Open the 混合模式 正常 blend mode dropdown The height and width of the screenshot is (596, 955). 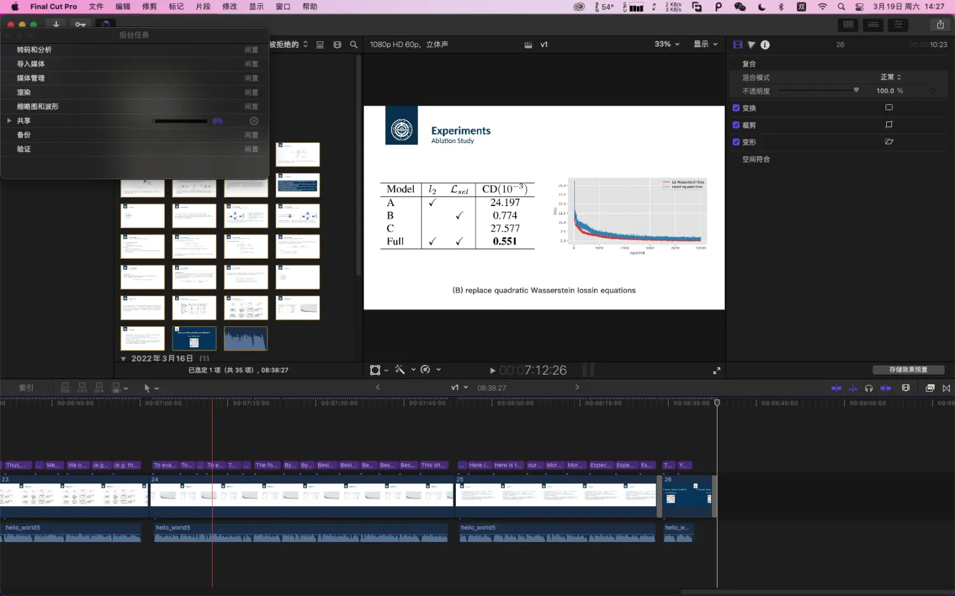[x=890, y=77]
